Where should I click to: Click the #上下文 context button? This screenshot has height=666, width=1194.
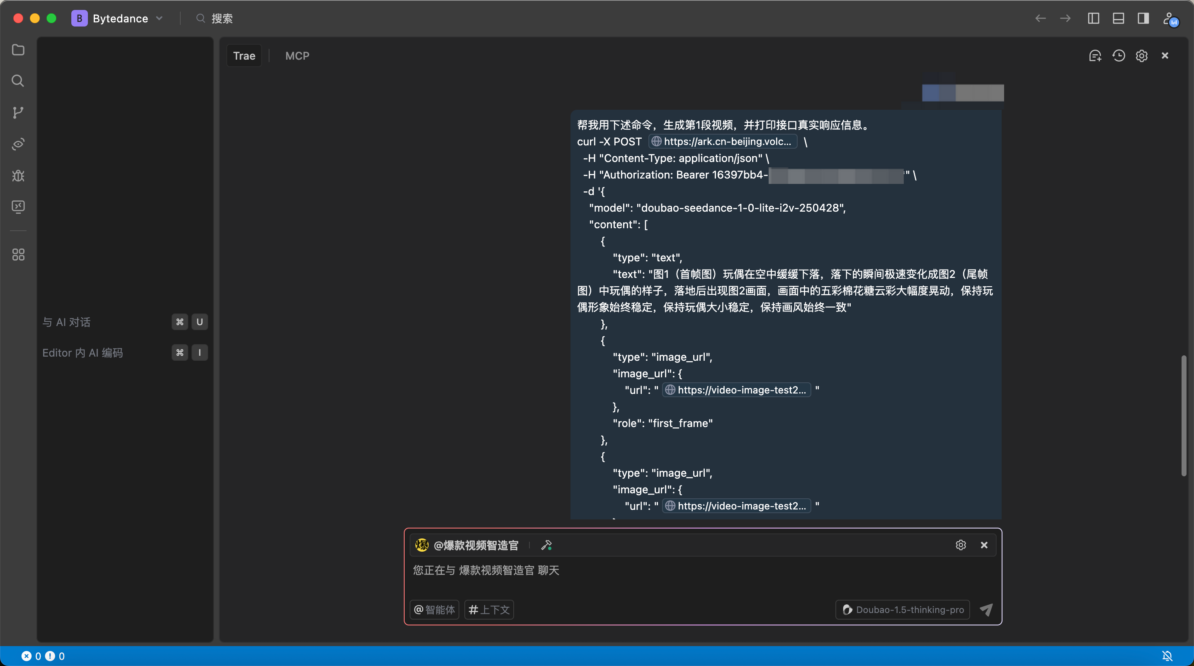[x=489, y=610]
